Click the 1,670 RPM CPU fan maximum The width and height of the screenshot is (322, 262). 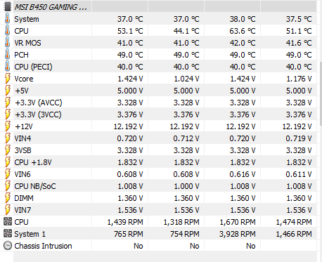click(x=237, y=222)
